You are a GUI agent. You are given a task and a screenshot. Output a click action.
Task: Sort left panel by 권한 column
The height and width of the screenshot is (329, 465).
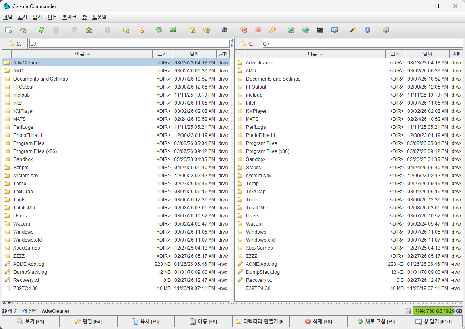tap(223, 54)
